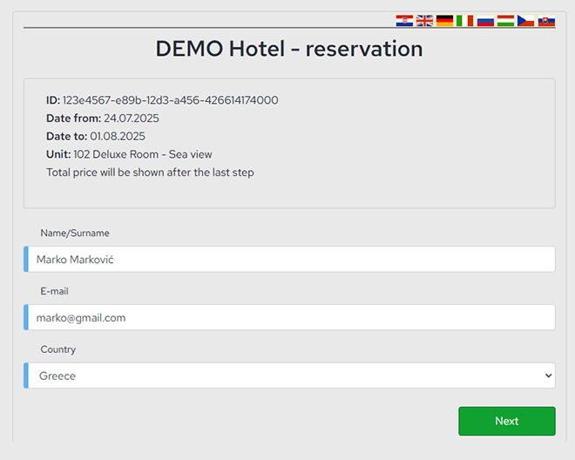Click the 'Date to' 01.08.2025 text

117,137
